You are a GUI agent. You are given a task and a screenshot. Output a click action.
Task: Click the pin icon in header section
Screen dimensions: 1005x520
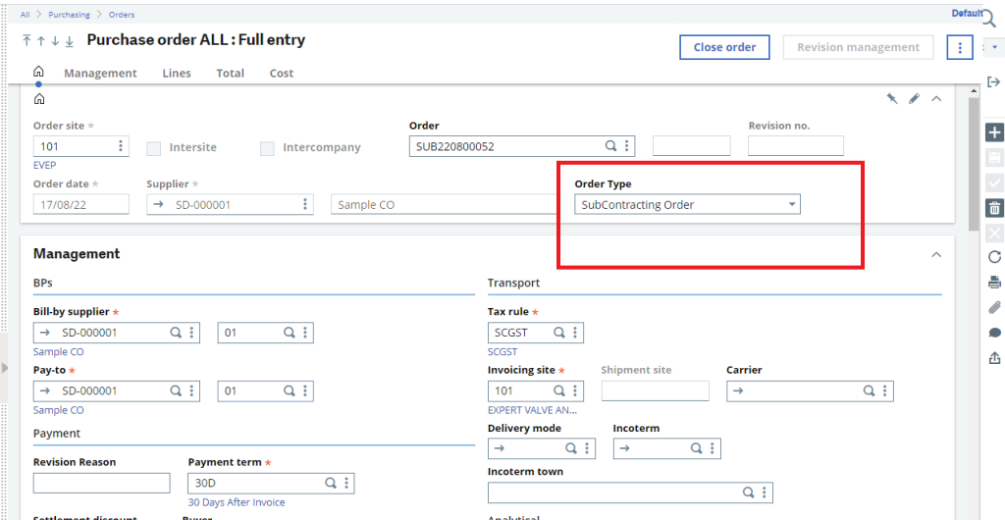891,99
